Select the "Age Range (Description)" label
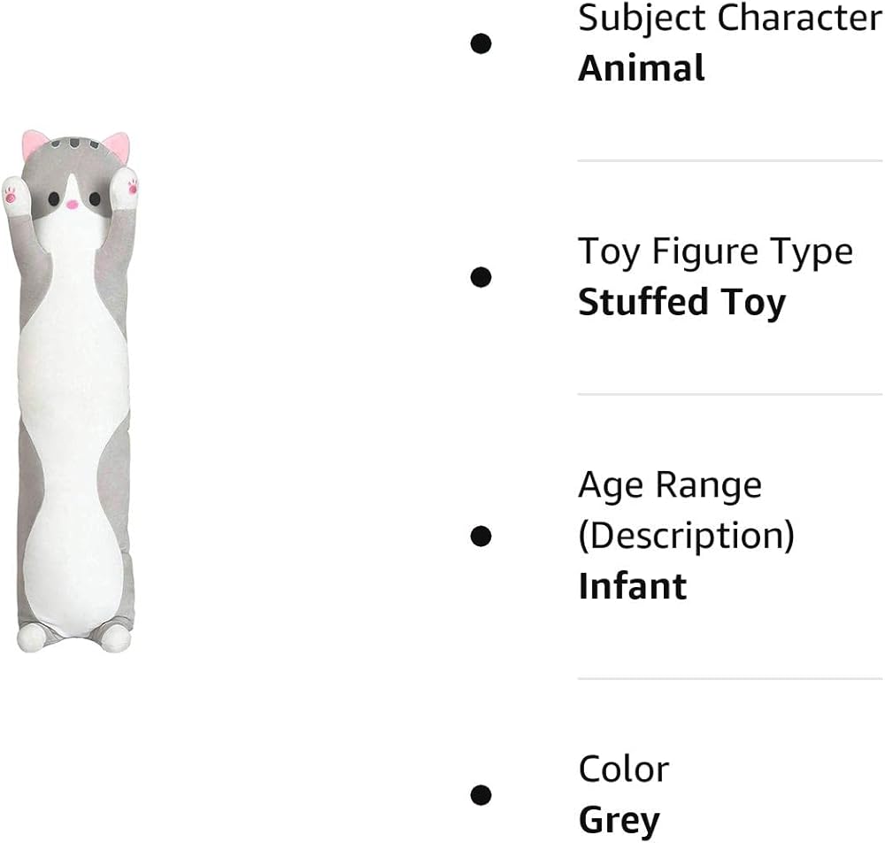This screenshot has width=885, height=843. coord(687,510)
